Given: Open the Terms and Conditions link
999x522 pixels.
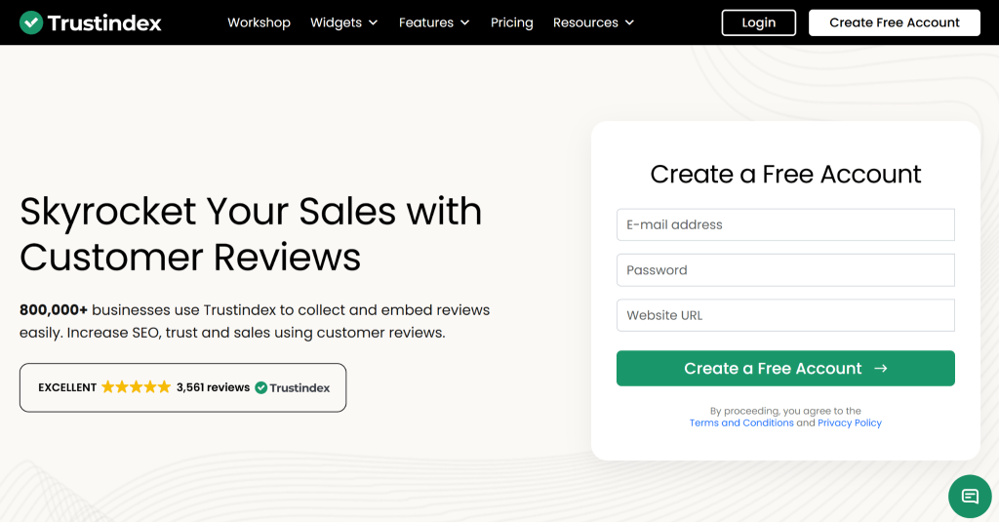Looking at the screenshot, I should pos(741,422).
